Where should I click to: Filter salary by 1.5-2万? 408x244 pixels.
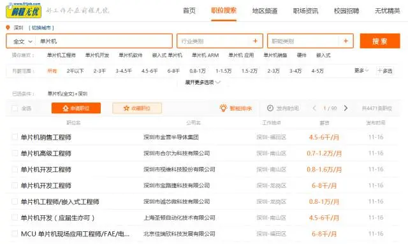[249, 71]
